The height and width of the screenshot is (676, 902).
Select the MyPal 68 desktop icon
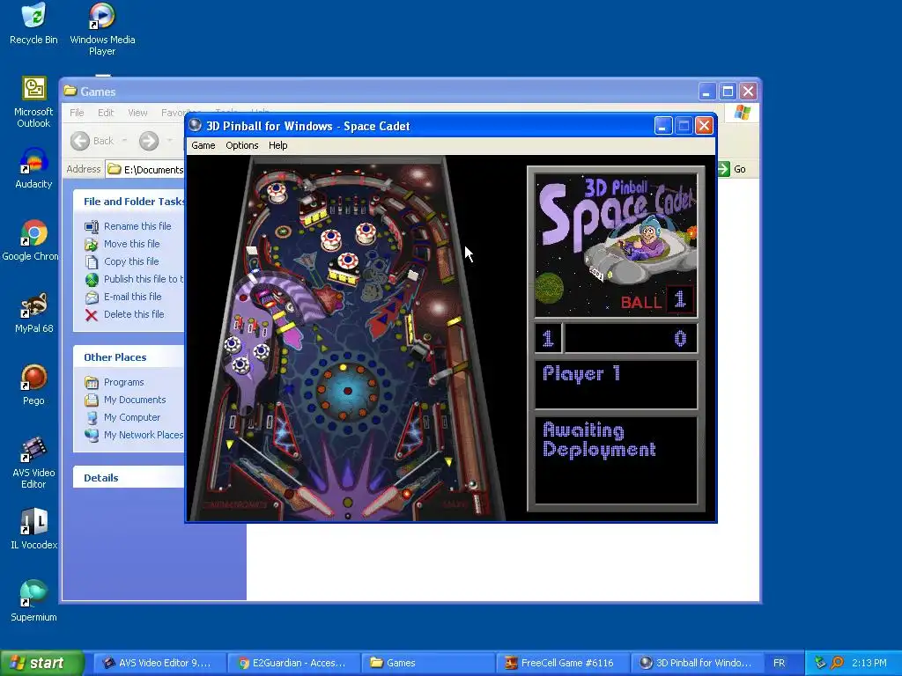pos(33,312)
